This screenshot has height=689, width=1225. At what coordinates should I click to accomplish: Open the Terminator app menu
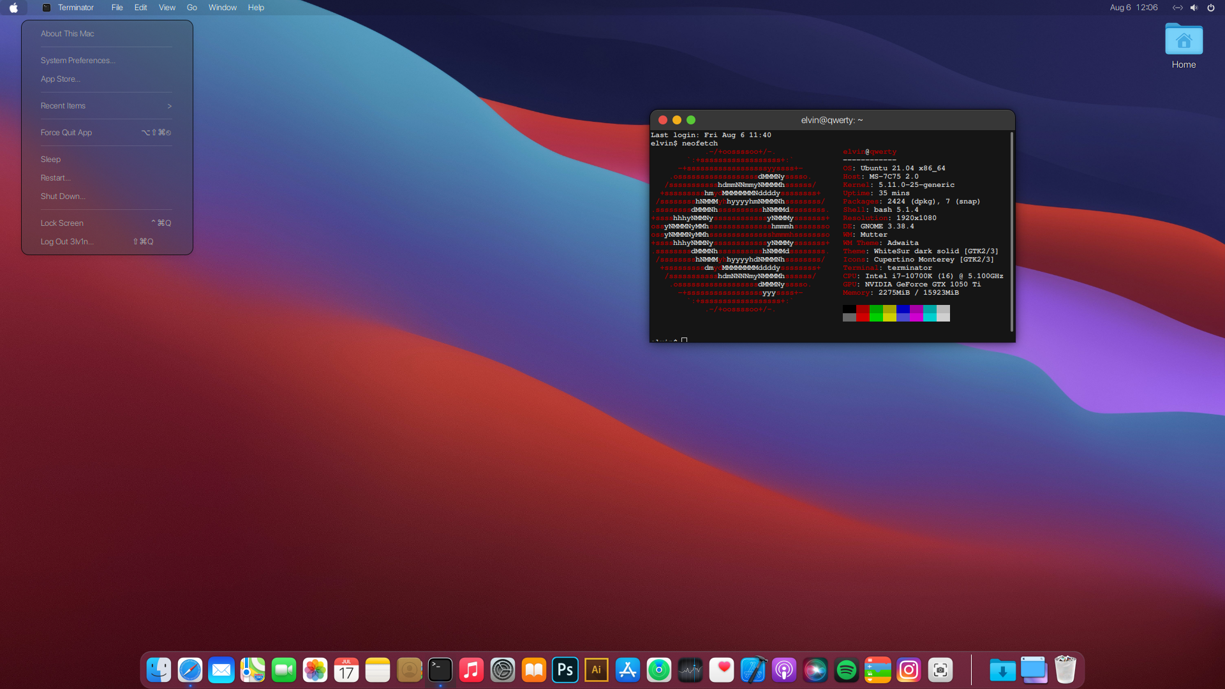(75, 8)
